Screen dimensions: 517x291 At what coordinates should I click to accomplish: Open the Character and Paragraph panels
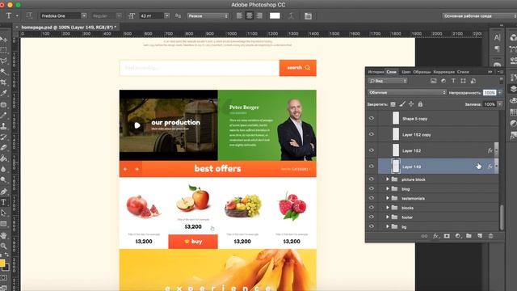click(x=308, y=16)
